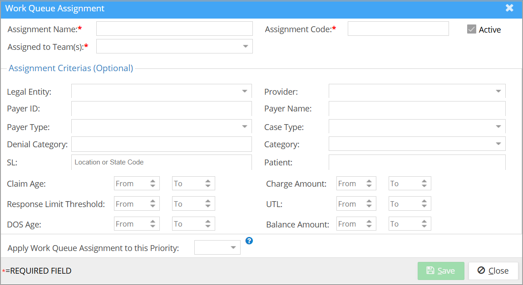Viewport: 523px width, 285px height.
Task: Decrease the DOS Age To value
Action: (208, 226)
